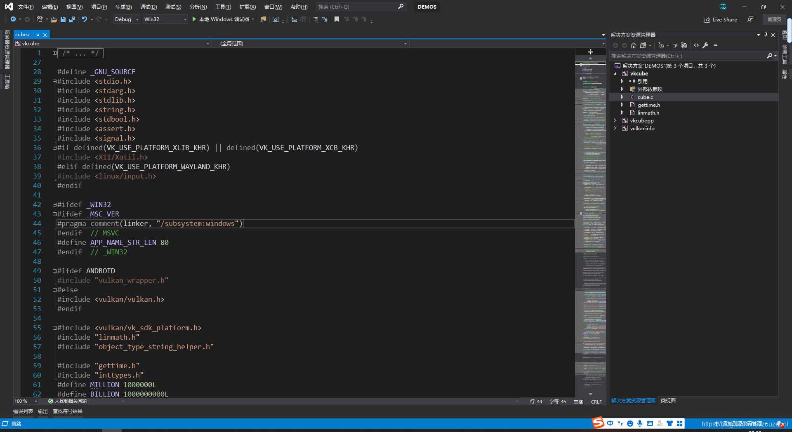Open the vkcube project scope dropdown
792x432 pixels.
[112, 43]
